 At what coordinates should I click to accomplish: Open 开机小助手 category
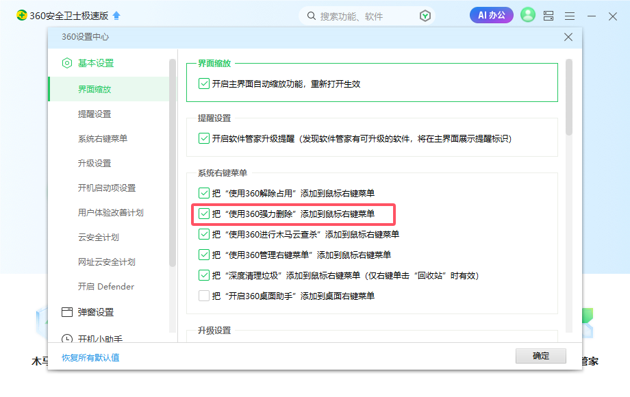pos(100,339)
